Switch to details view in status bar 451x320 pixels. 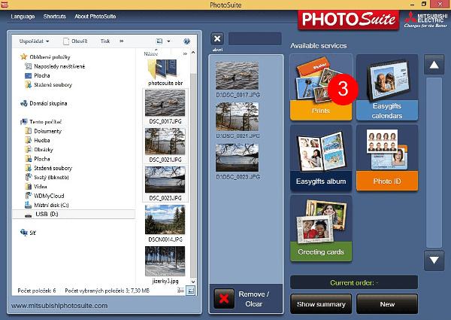pos(181,290)
